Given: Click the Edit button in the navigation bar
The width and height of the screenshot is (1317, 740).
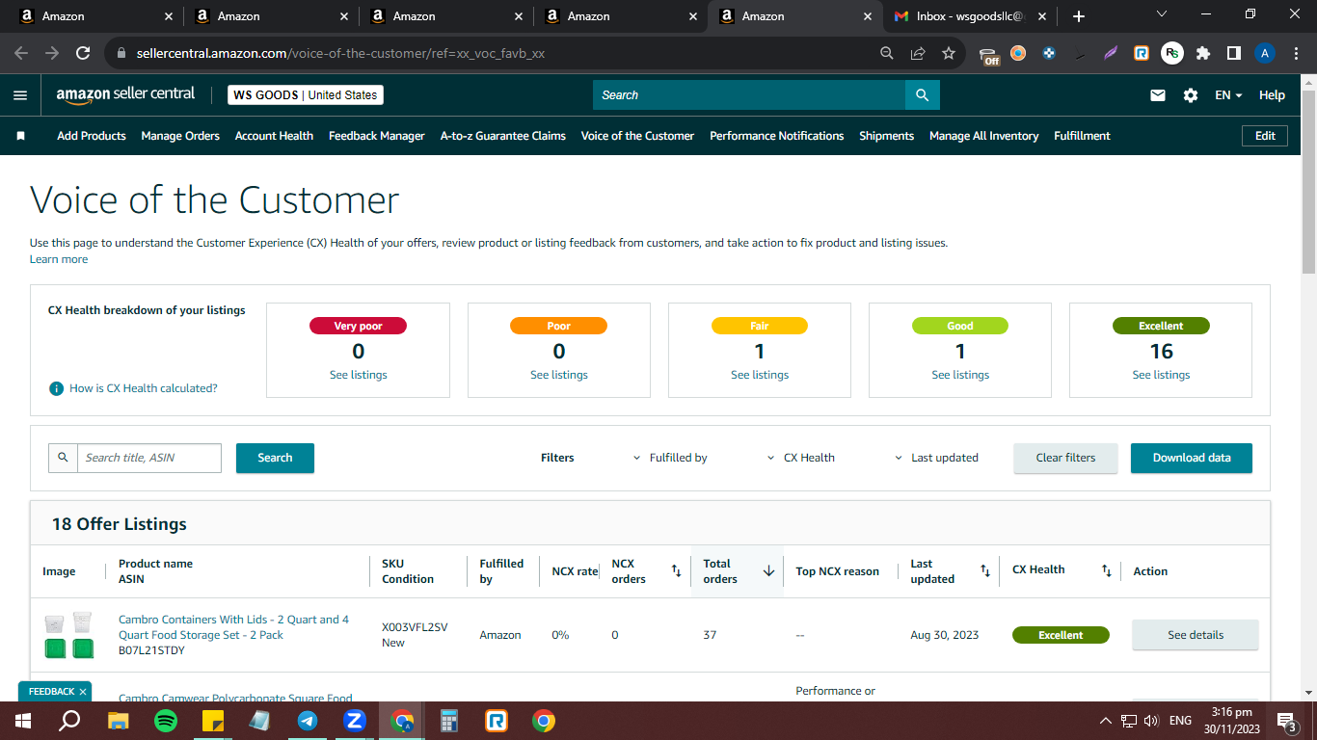Looking at the screenshot, I should tap(1265, 136).
